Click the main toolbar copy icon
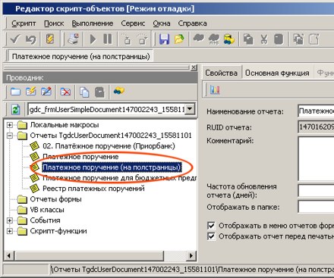The width and height of the screenshot is (334, 278). coord(248,39)
